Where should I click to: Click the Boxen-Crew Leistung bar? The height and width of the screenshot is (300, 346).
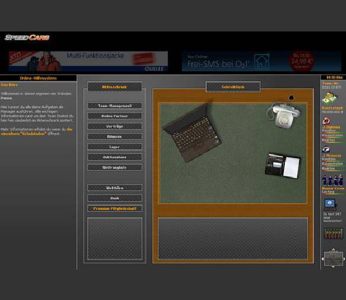coord(334,194)
